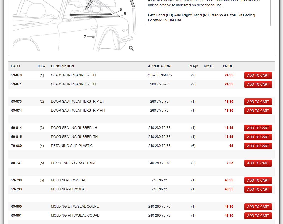Click the magnifier zoom icon on diagram
Screen dimensions: 283x224
tap(131, 48)
